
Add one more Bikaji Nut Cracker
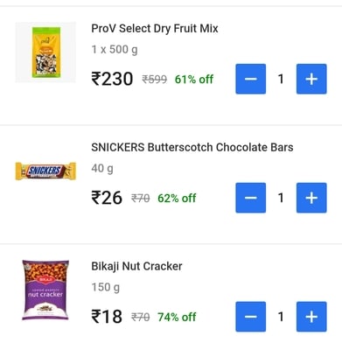311,317
